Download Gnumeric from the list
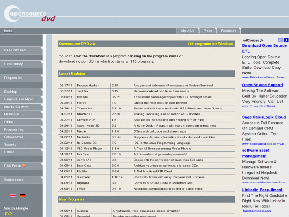The image size is (289, 217). pyautogui.click(x=83, y=177)
